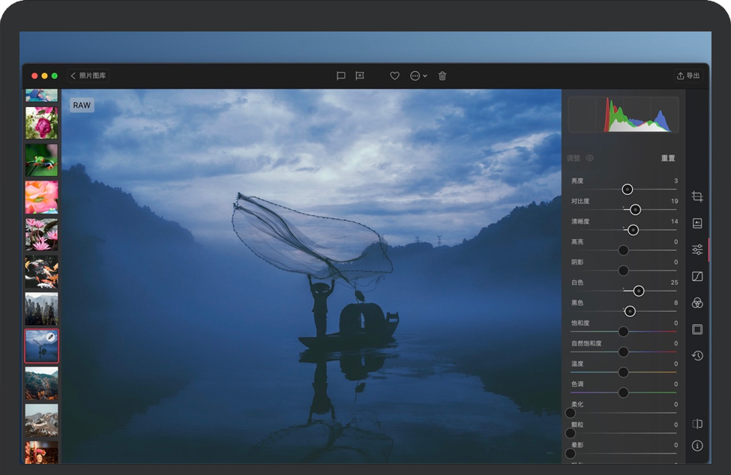The image size is (731, 475).
Task: Click the 导出 export button
Action: [x=688, y=76]
